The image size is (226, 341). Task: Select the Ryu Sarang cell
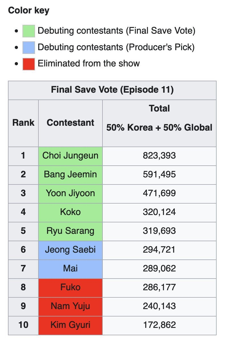(70, 231)
